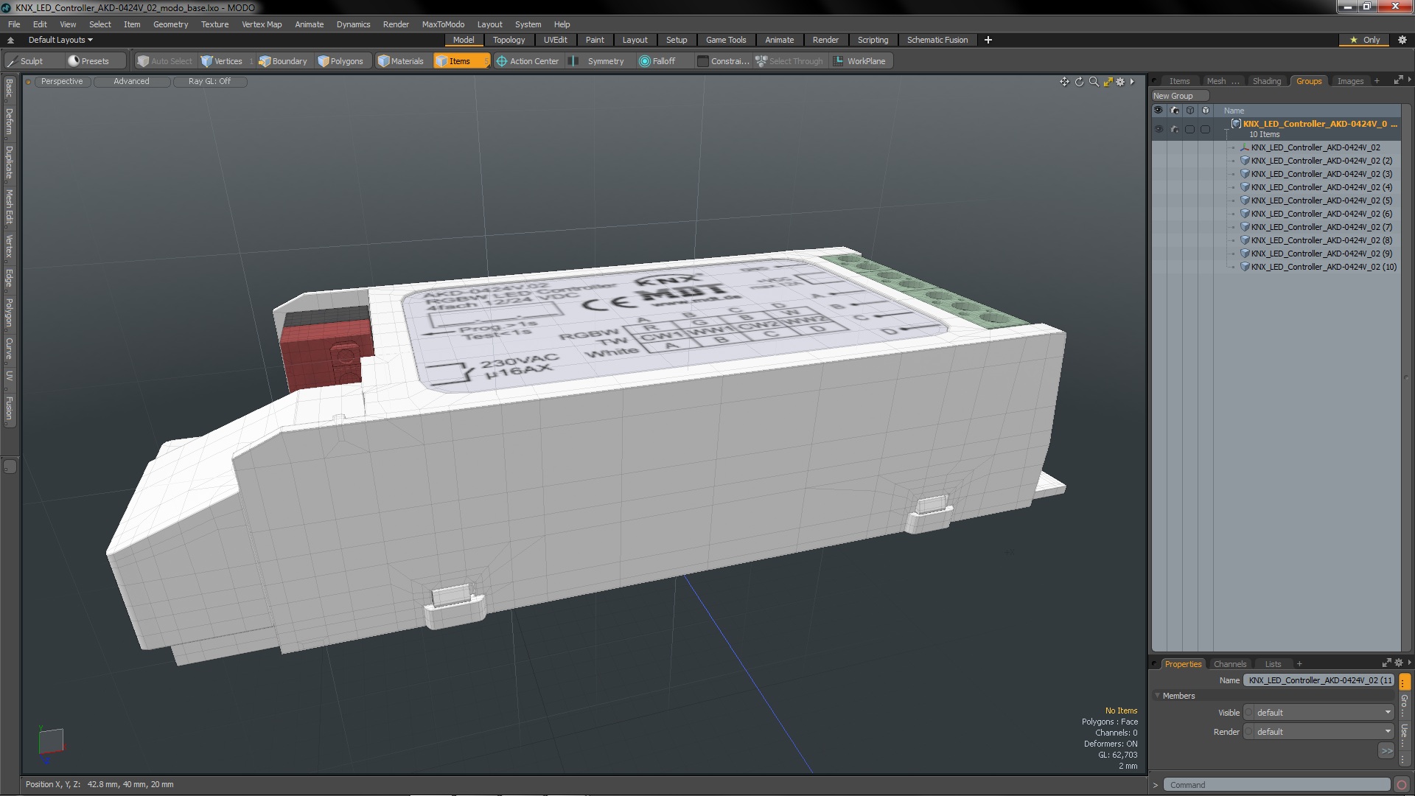Switch to the Shading tab
This screenshot has height=796, width=1415.
point(1266,81)
